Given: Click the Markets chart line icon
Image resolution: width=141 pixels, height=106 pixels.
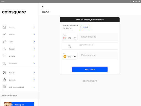Looking at the screenshot, I should click(4, 35).
